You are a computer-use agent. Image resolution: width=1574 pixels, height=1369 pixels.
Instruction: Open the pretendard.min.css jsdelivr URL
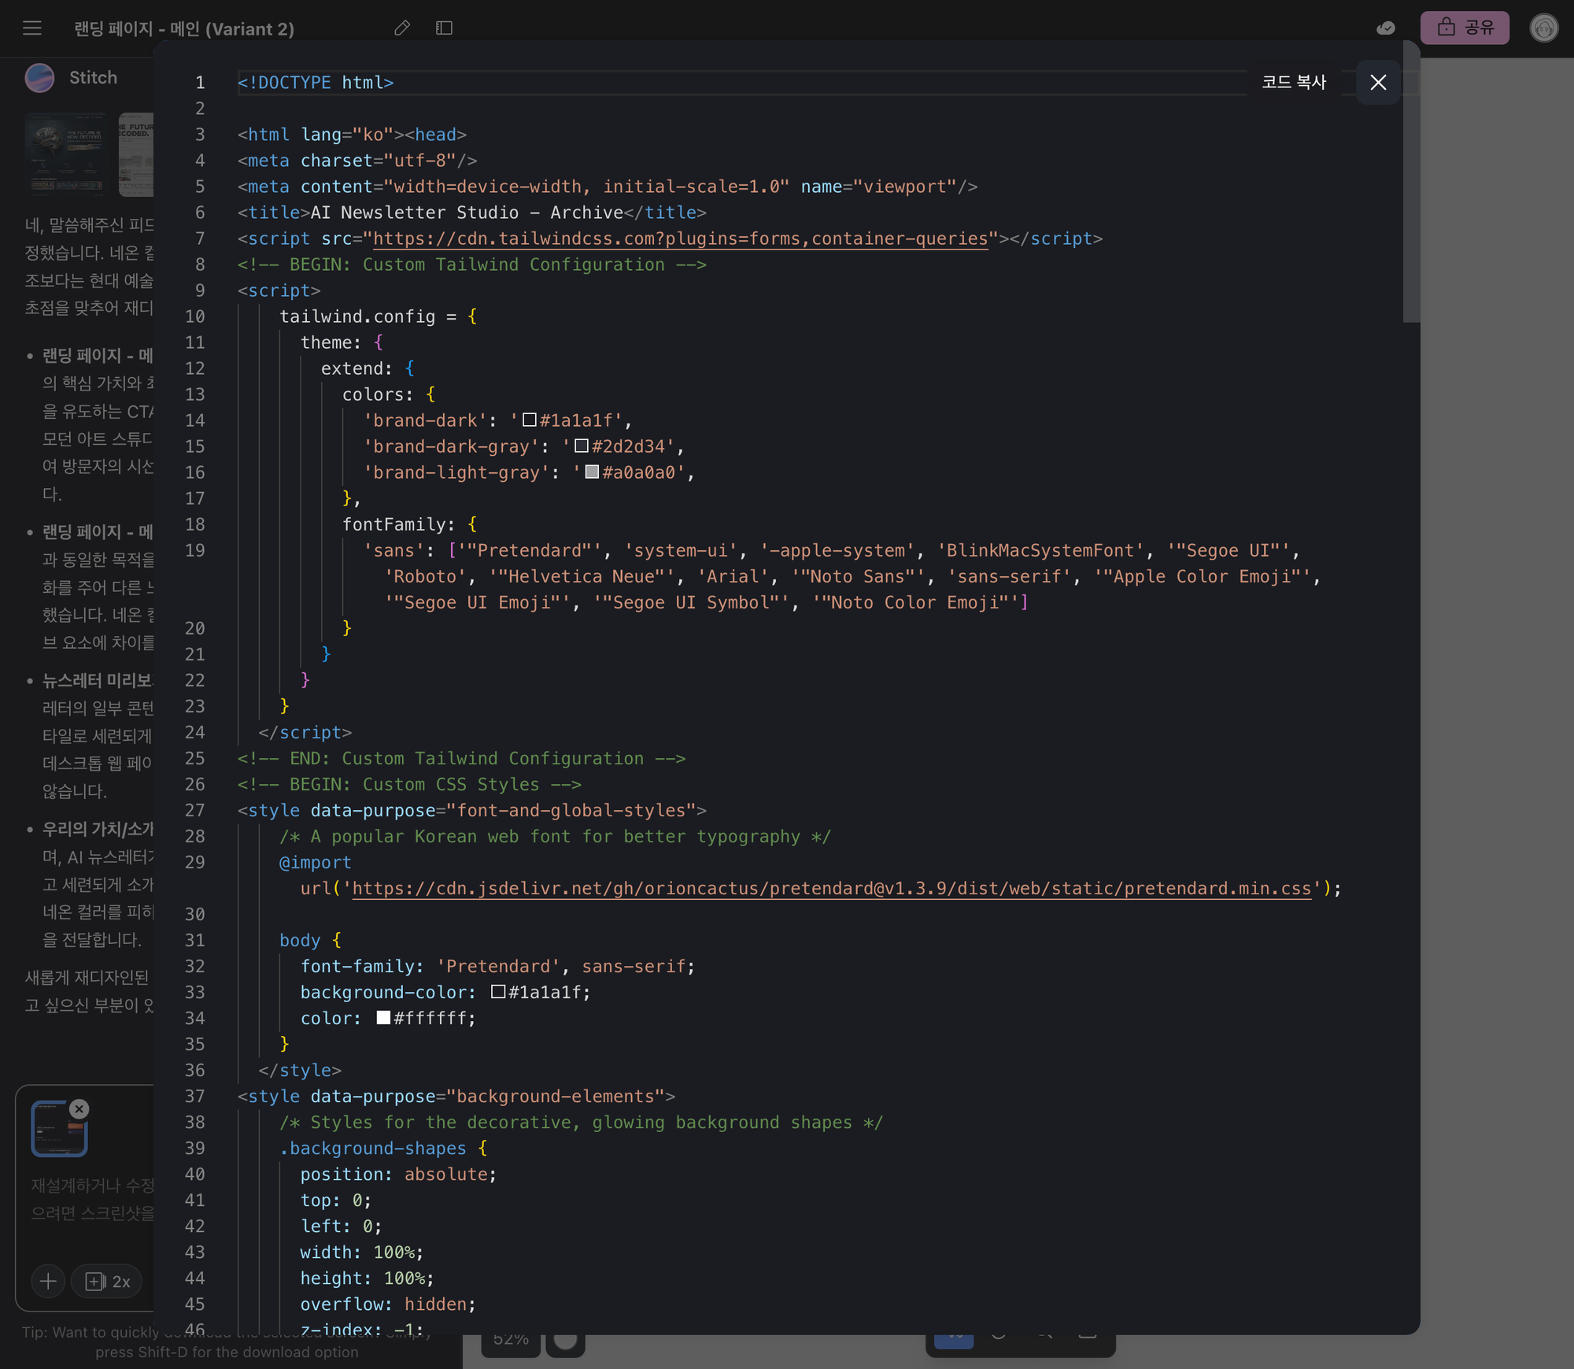(x=831, y=888)
